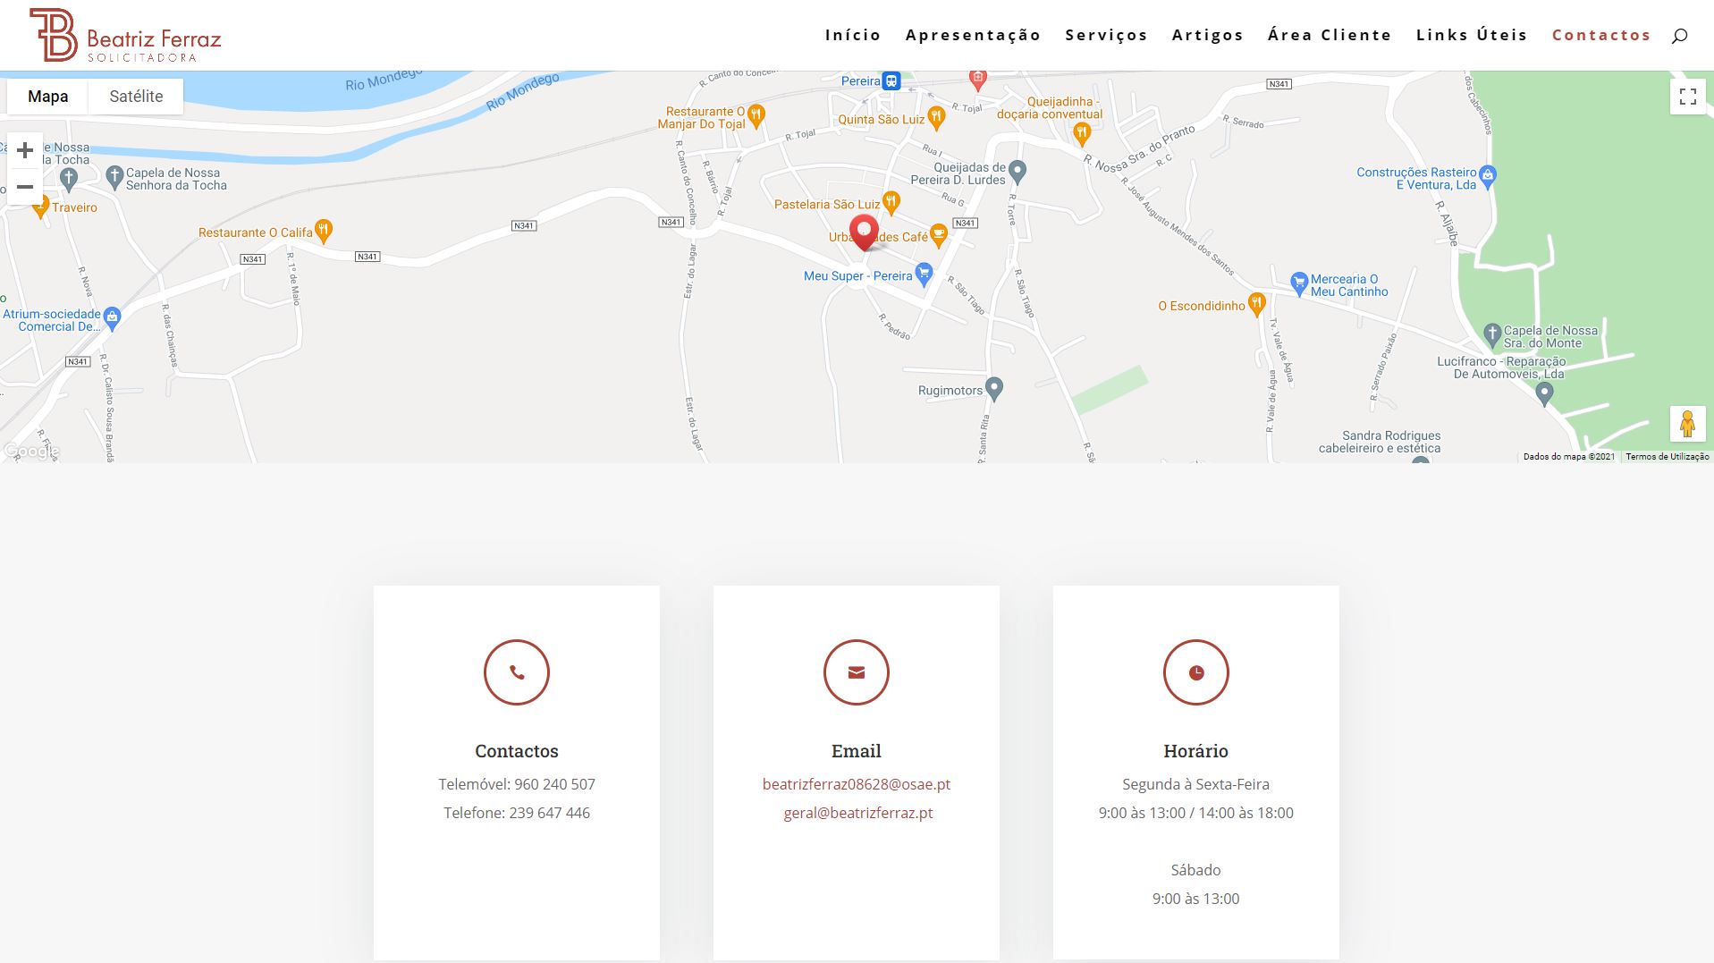Click Pereira train station icon
This screenshot has width=1714, height=963.
click(x=891, y=81)
